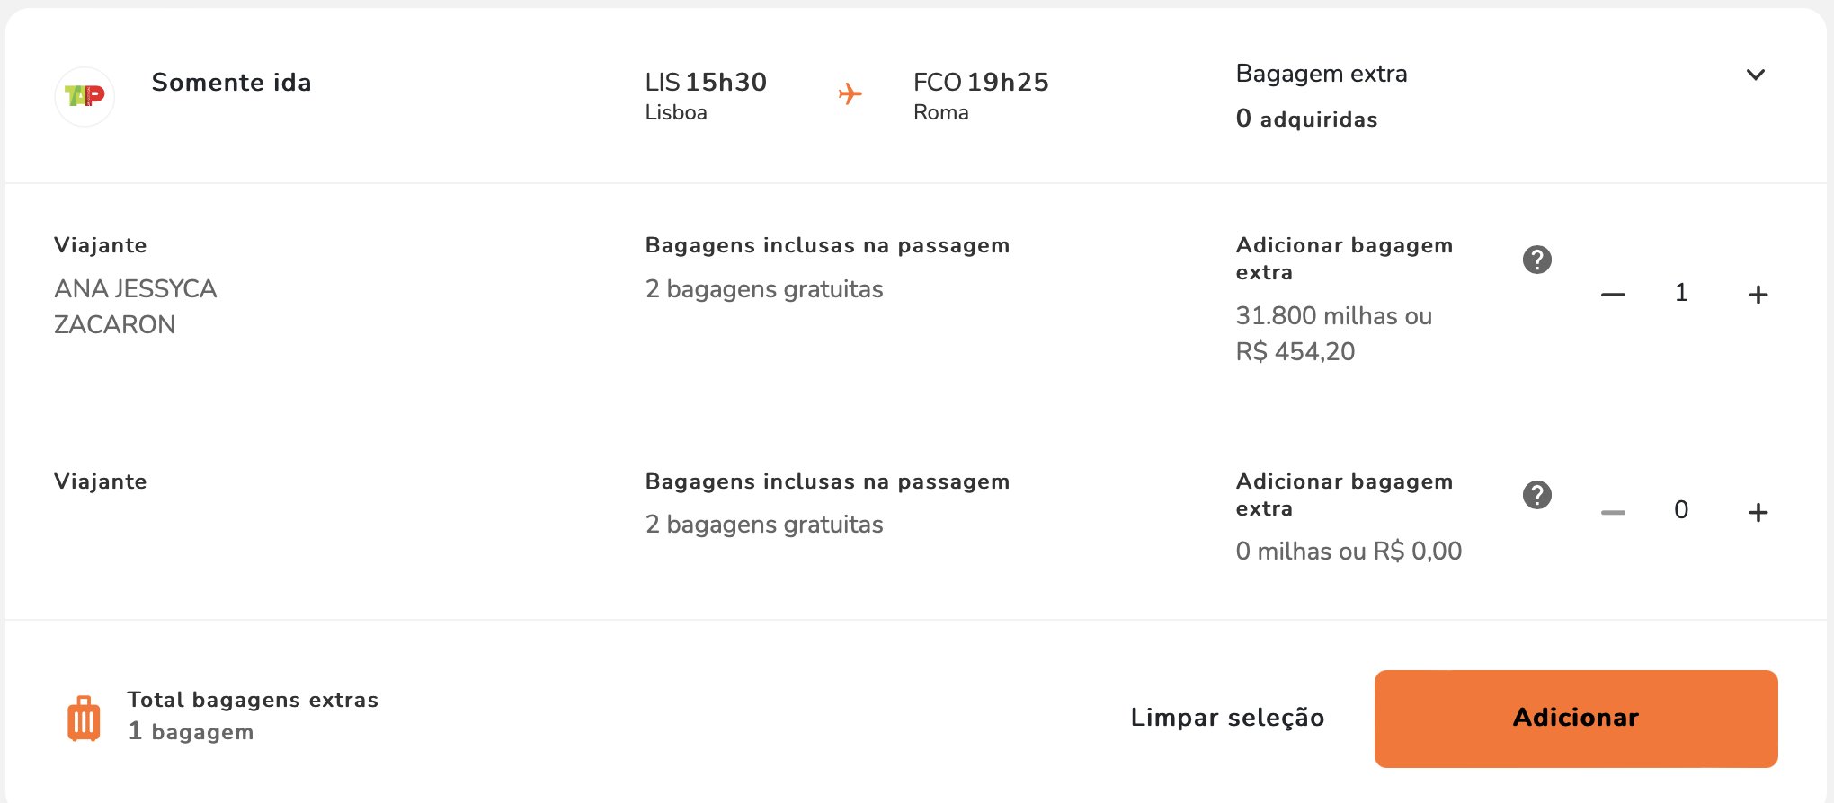Click Ana Jessyca's baggage quantity value 1
Image resolution: width=1834 pixels, height=803 pixels.
point(1681,293)
